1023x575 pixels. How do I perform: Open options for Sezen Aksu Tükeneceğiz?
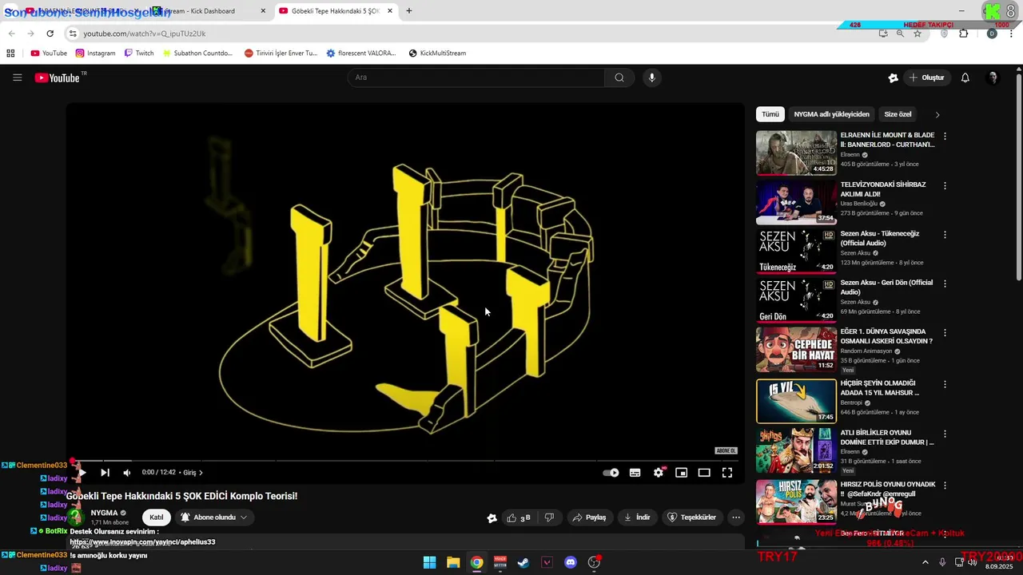[945, 235]
